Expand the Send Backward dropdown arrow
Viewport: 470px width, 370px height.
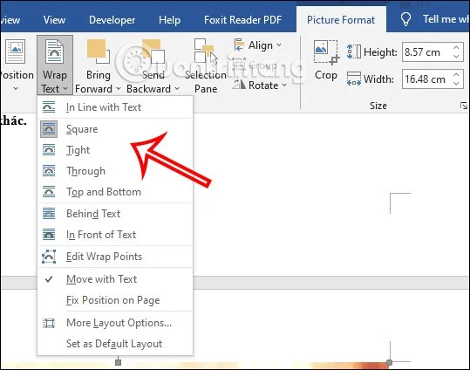point(177,89)
